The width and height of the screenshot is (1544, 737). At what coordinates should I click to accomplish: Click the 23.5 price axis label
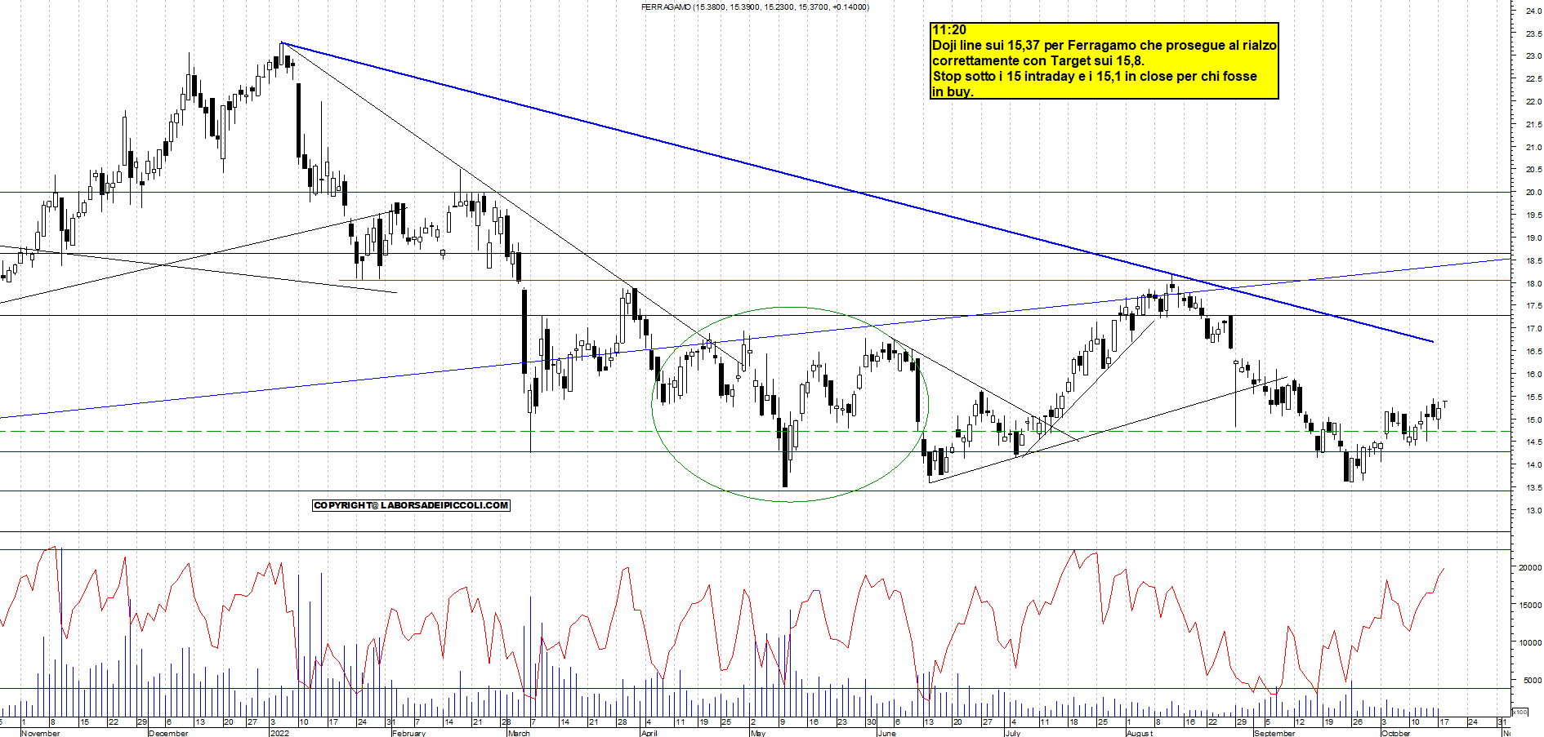(x=1533, y=33)
